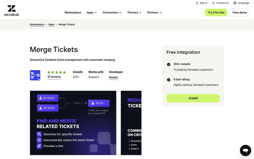Go to Apps breadcrumb link

[x=51, y=25]
